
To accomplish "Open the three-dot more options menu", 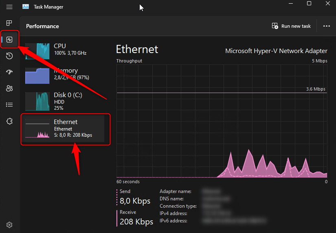I will pos(327,26).
